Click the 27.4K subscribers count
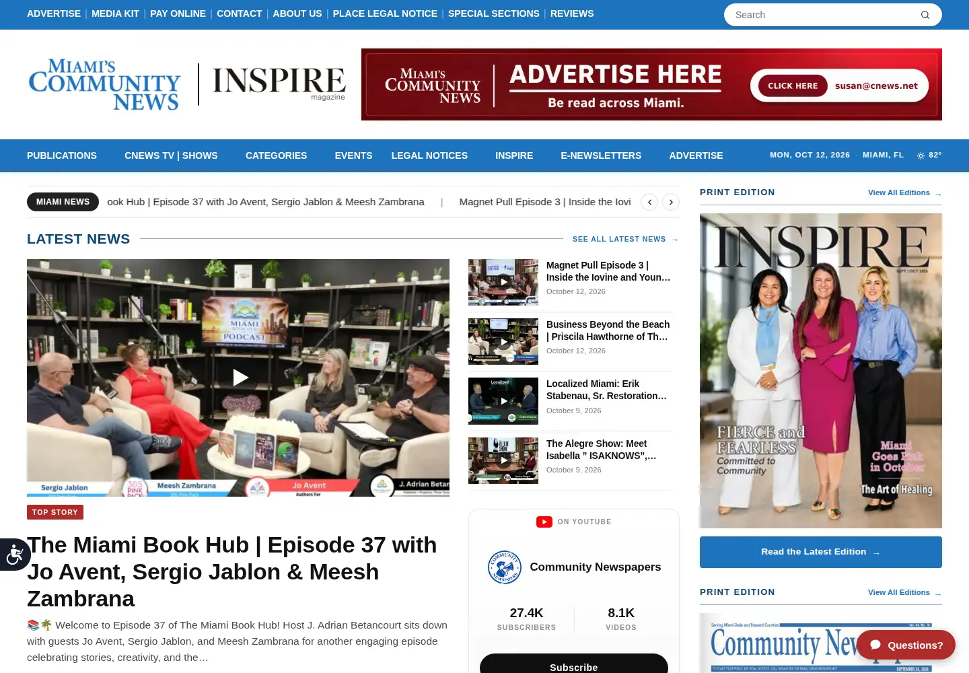This screenshot has width=969, height=673. point(526,612)
